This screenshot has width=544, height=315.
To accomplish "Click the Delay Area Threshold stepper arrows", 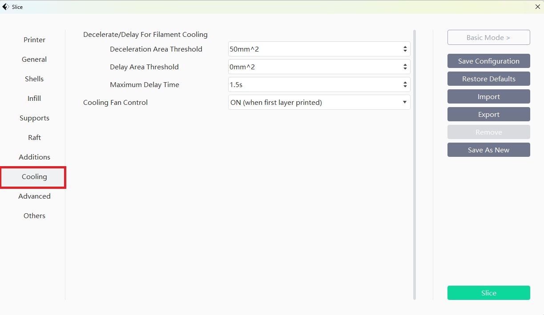I will pyautogui.click(x=405, y=67).
